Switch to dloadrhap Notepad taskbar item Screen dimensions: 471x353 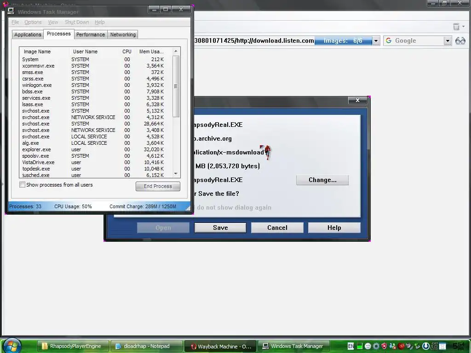point(147,346)
